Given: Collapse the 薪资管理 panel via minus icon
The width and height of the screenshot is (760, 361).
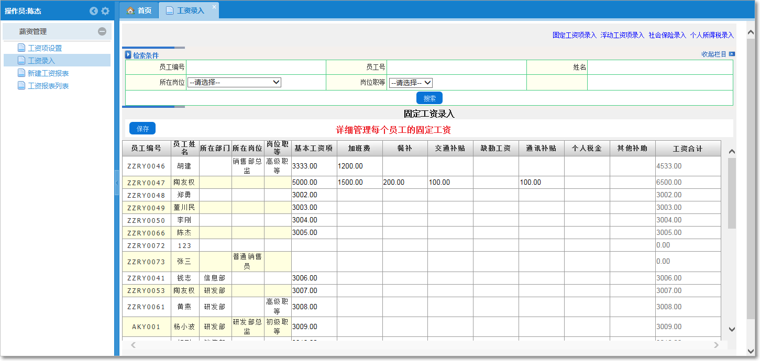Looking at the screenshot, I should [102, 32].
